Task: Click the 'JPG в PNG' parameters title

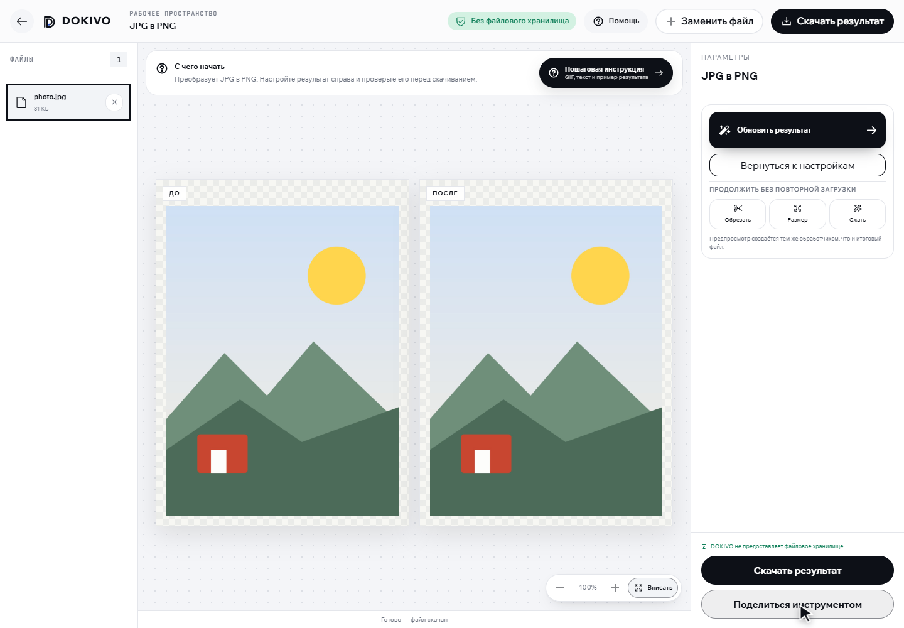Action: (729, 76)
